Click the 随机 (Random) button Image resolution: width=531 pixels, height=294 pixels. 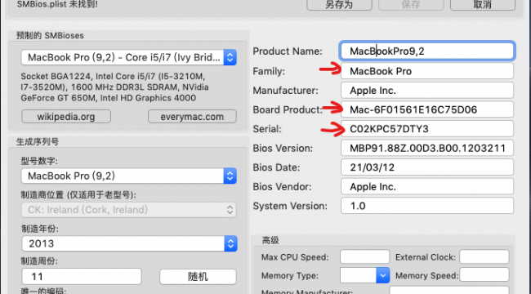pos(198,276)
